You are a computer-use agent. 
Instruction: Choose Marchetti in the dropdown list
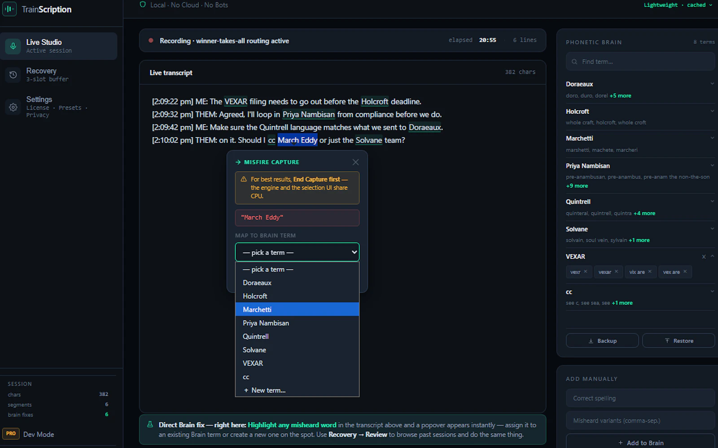pyautogui.click(x=297, y=310)
